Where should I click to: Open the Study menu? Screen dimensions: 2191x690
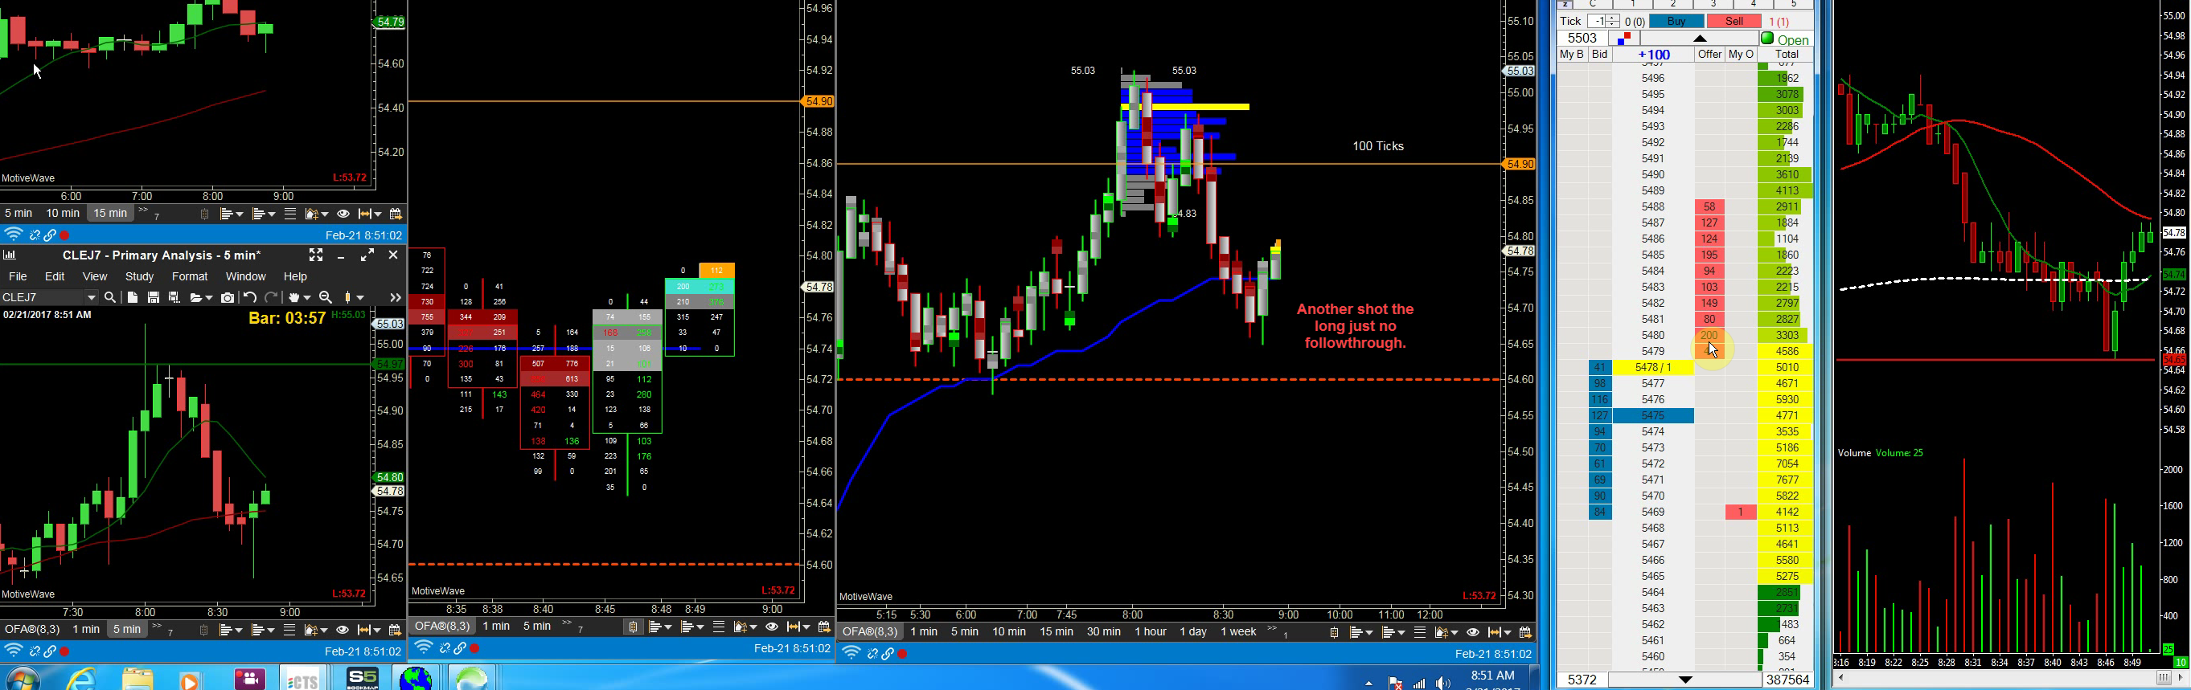click(139, 276)
